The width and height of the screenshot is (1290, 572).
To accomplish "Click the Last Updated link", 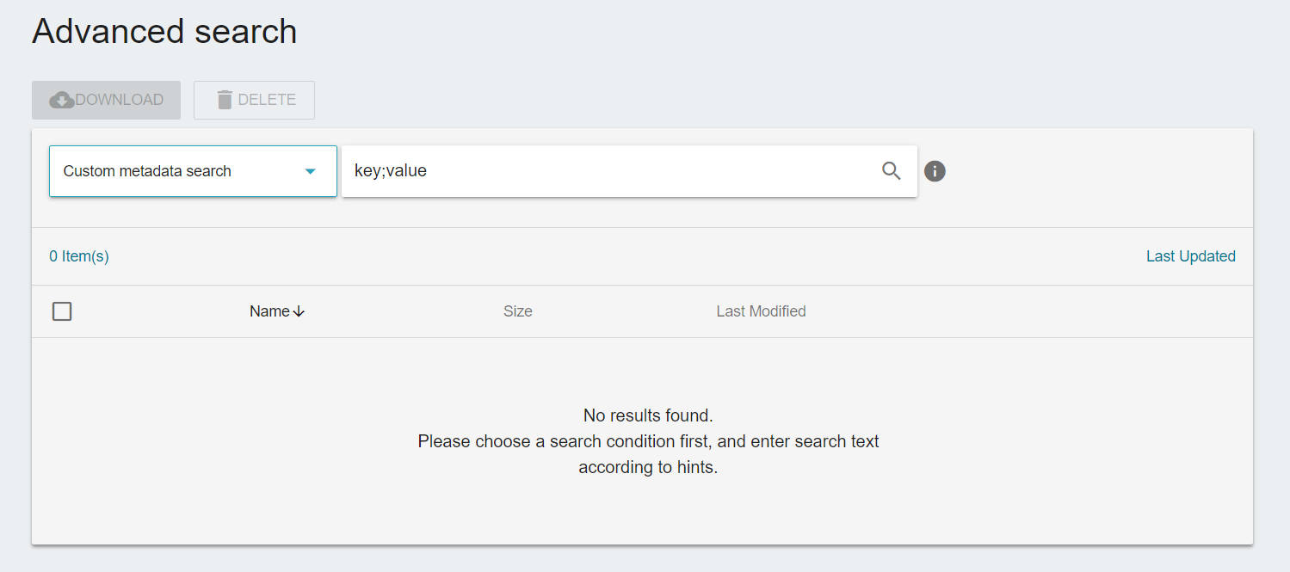I will [x=1190, y=256].
